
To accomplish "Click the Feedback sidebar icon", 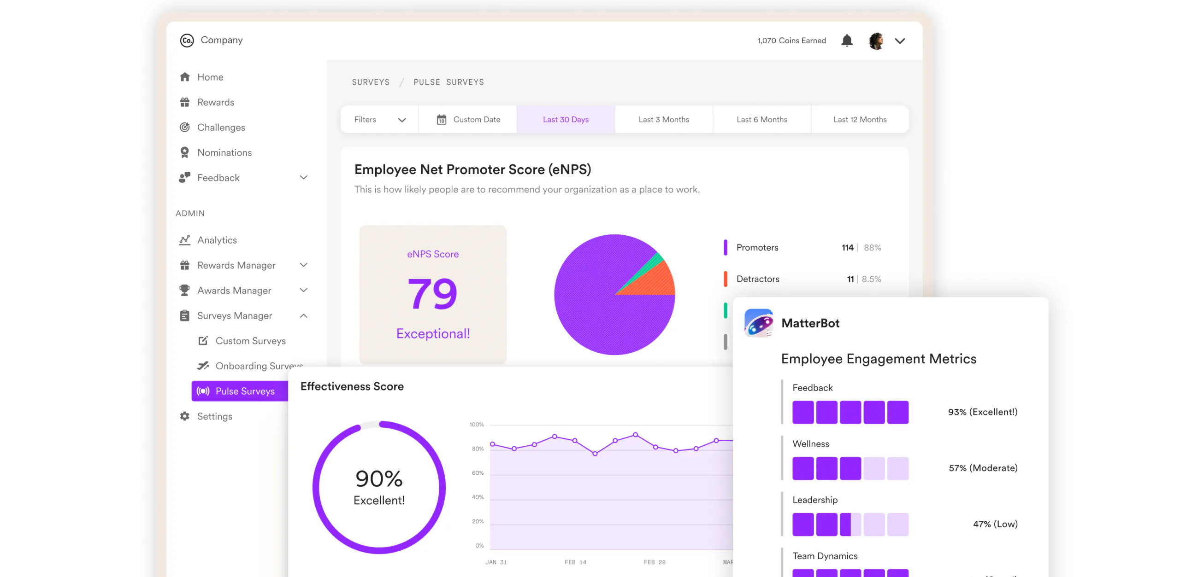I will tap(185, 178).
